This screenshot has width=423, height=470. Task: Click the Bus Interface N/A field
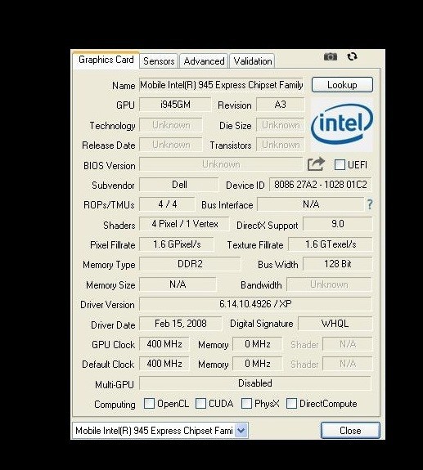click(x=311, y=204)
